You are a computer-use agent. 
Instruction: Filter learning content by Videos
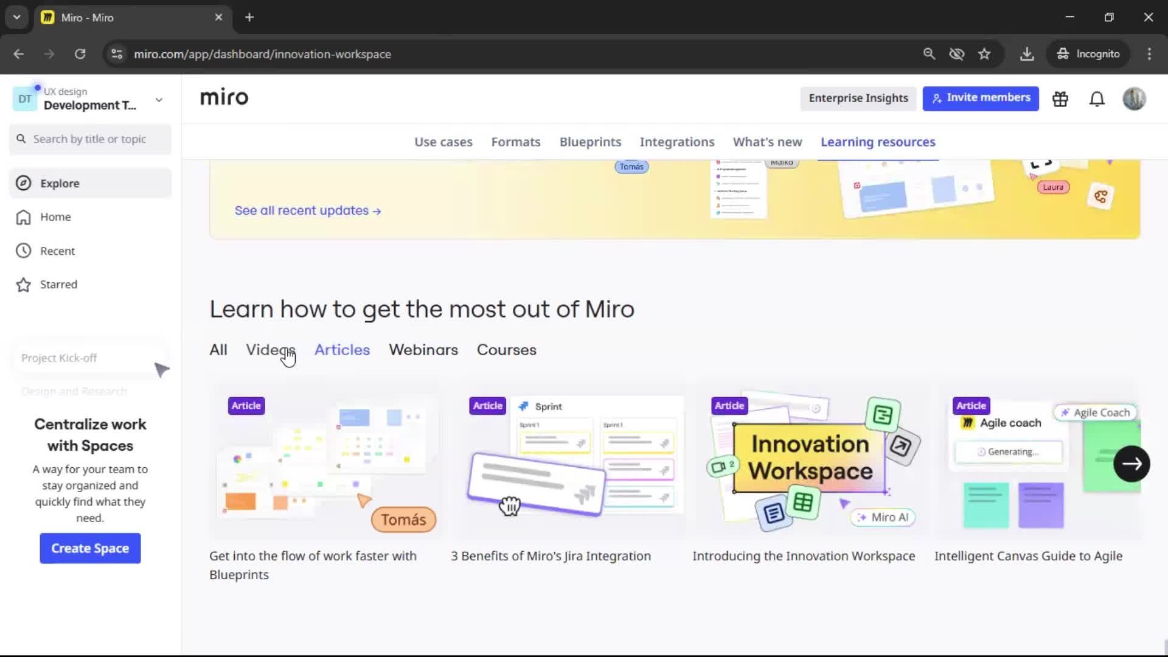(x=271, y=350)
